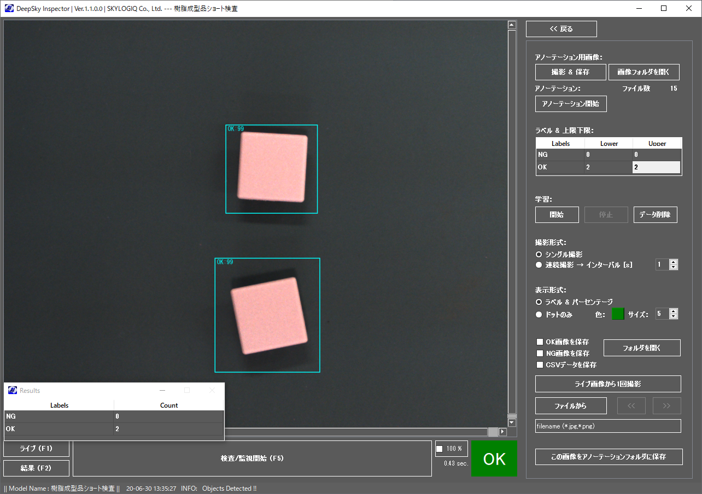Click the Count column header in Results

(x=169, y=405)
